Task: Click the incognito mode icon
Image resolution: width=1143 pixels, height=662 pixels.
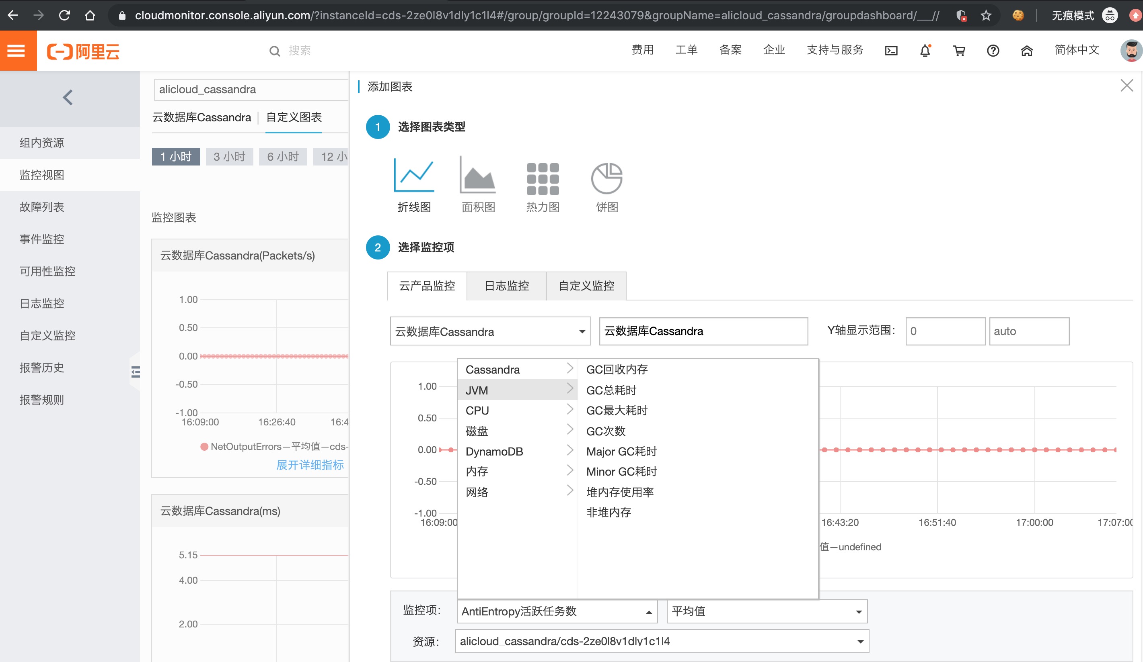Action: coord(1110,15)
